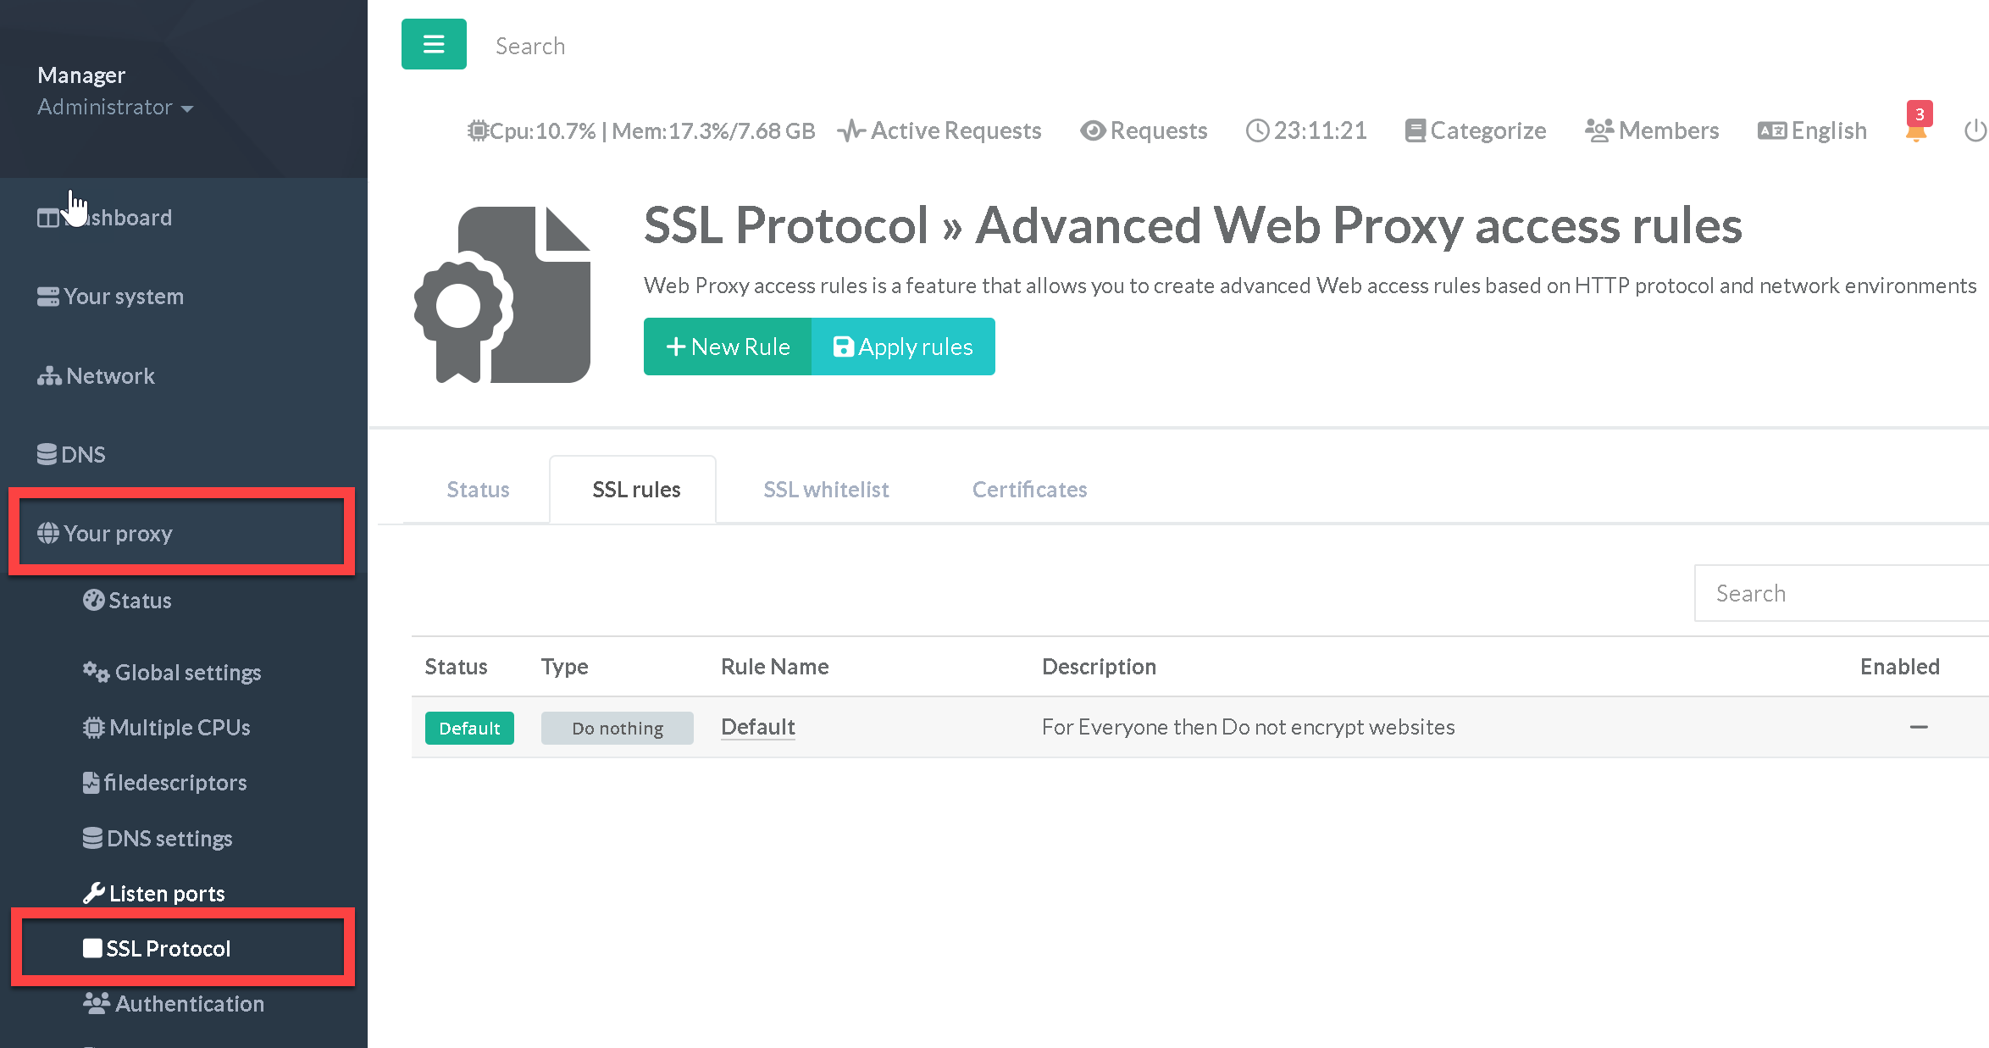
Task: Select Global settings in sidebar
Action: (x=187, y=673)
